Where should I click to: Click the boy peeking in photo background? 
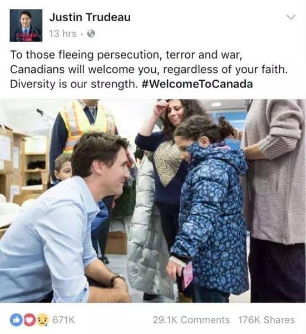[62, 167]
